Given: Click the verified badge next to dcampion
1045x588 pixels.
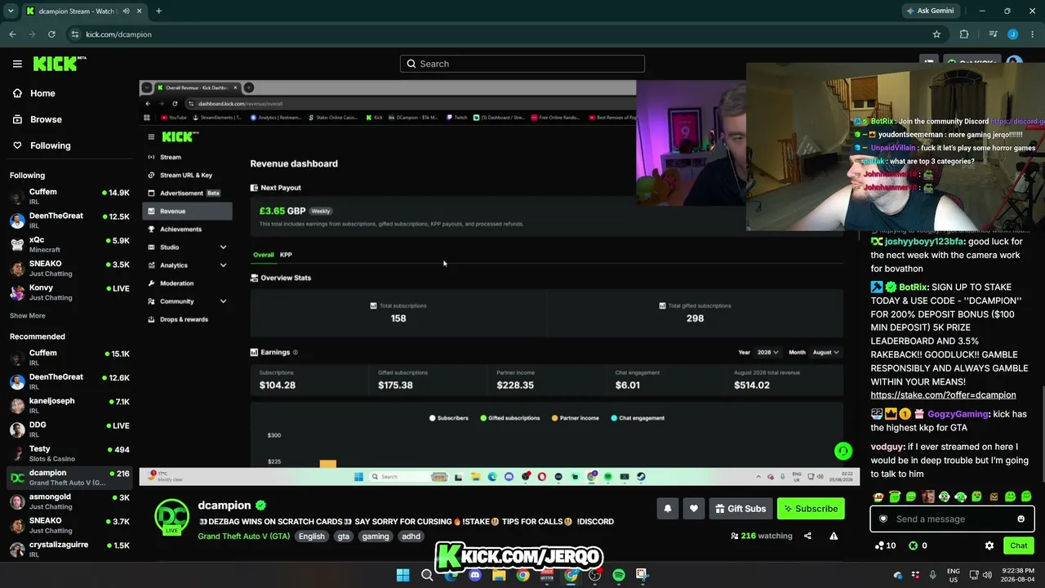Looking at the screenshot, I should coord(260,506).
